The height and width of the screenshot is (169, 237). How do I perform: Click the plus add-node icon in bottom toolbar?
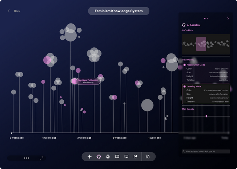click(89, 157)
